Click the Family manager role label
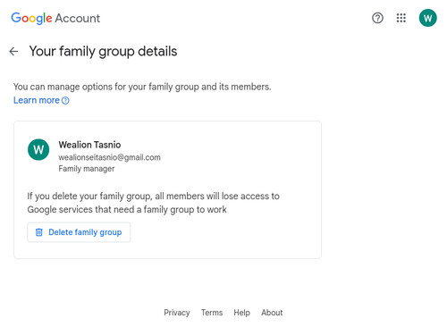447x335 pixels. (87, 169)
